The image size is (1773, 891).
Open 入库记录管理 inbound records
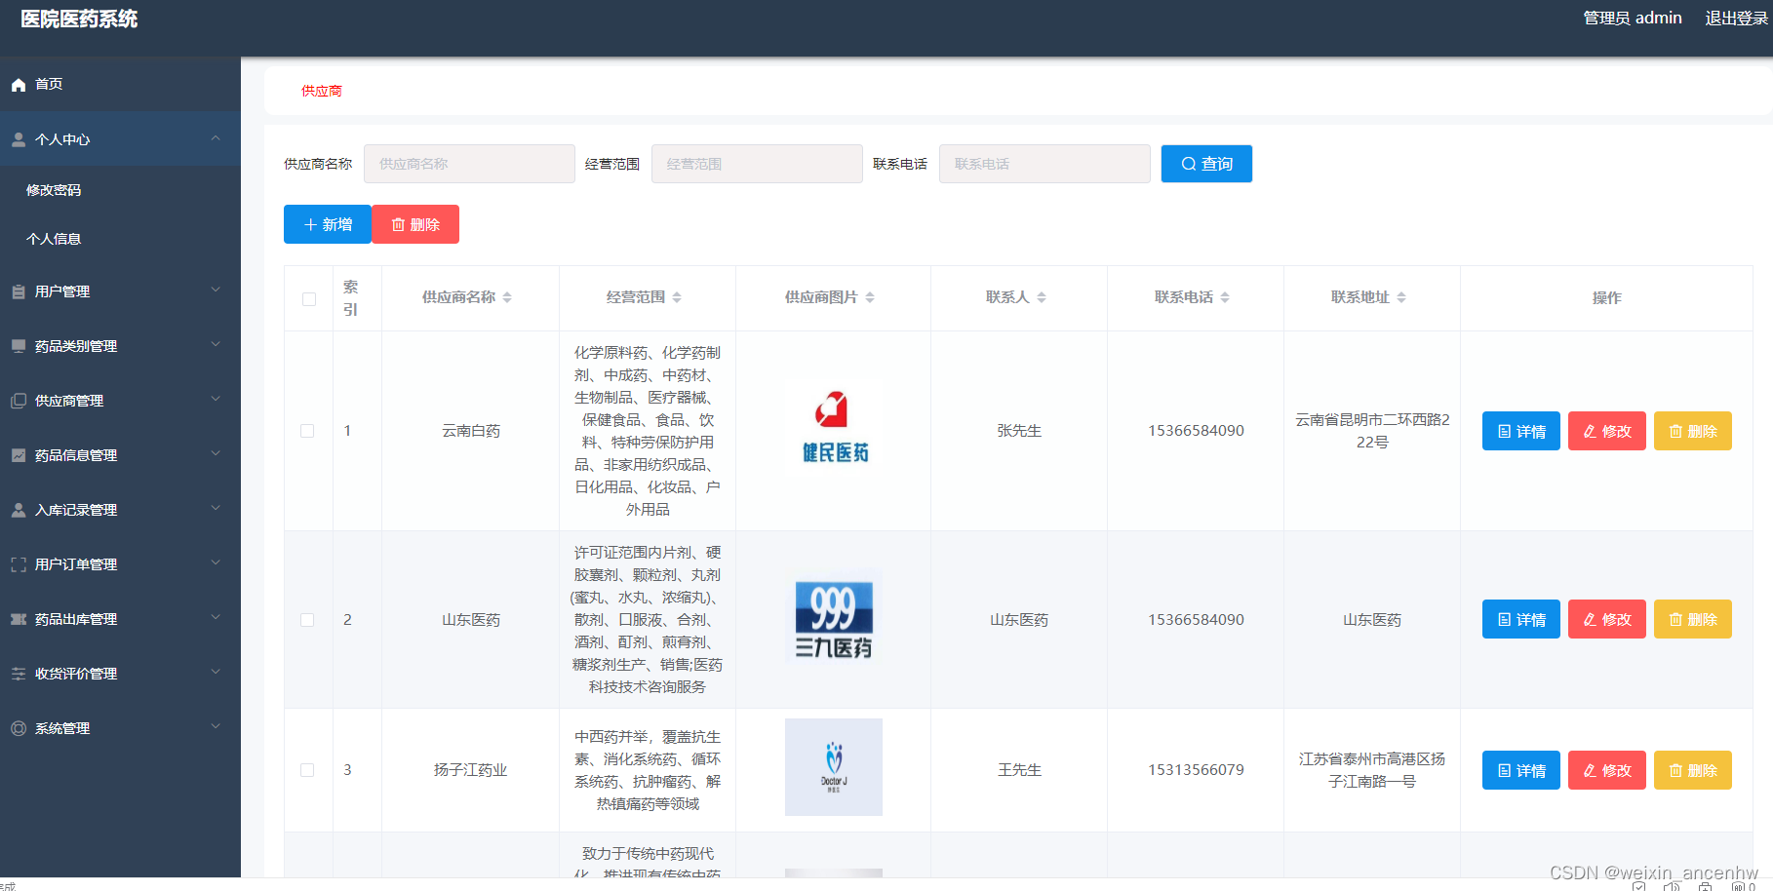point(18,509)
